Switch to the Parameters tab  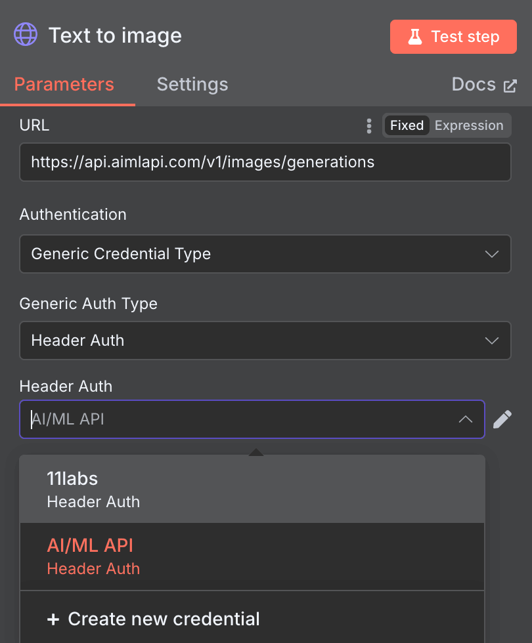64,85
